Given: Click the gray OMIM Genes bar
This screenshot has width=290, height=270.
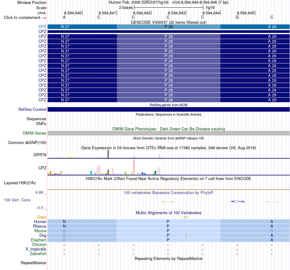Looking at the screenshot, I should (x=169, y=133).
